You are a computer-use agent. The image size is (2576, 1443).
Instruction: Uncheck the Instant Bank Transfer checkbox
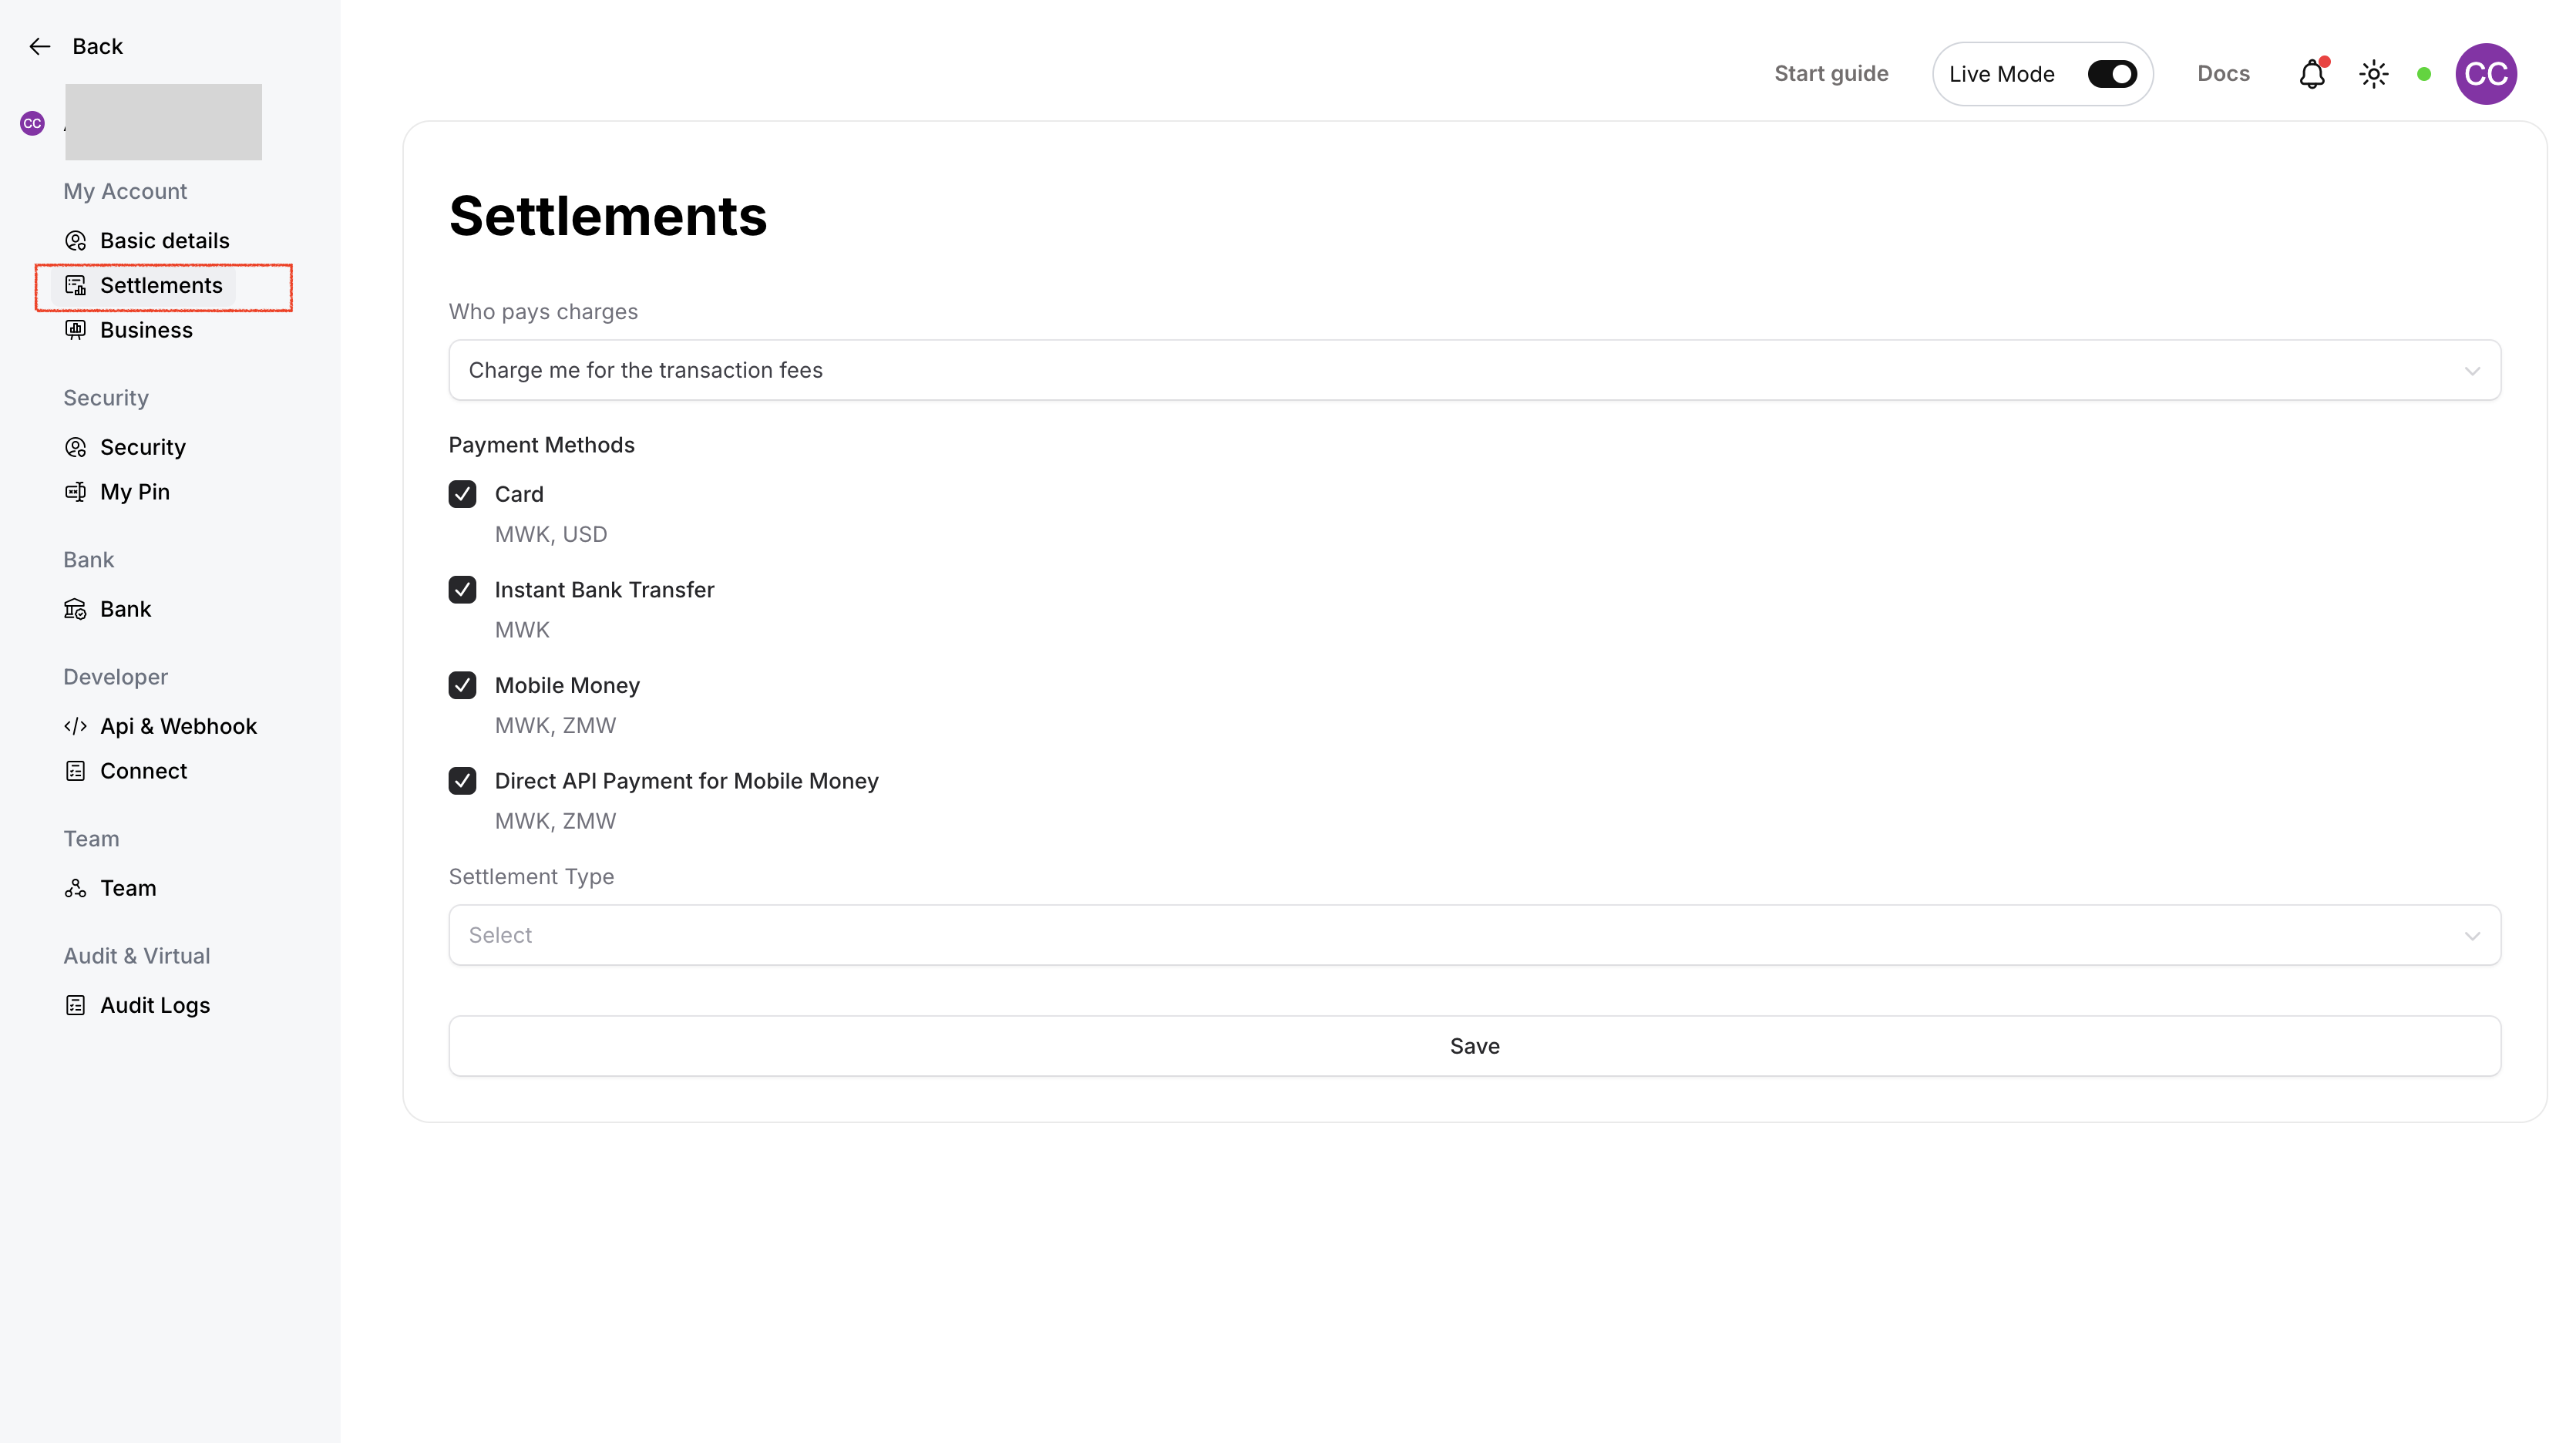point(462,590)
